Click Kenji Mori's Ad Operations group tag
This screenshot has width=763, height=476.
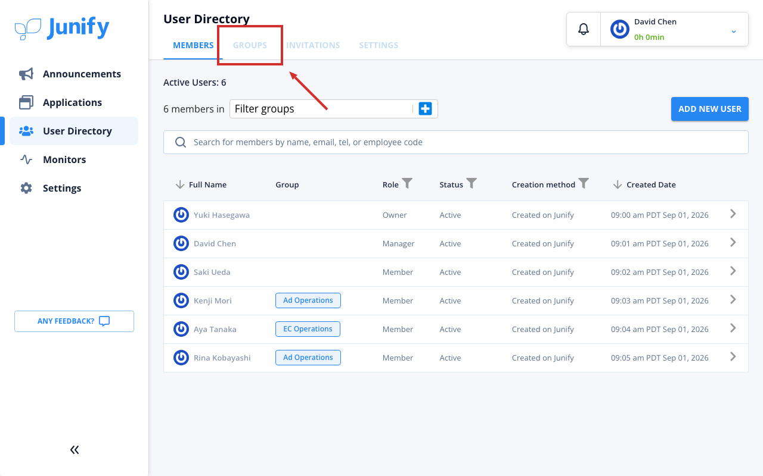[308, 300]
